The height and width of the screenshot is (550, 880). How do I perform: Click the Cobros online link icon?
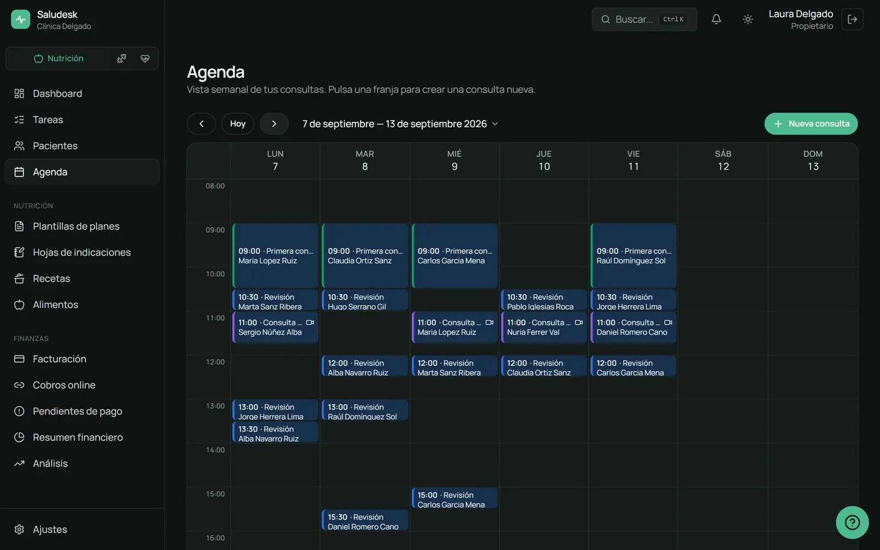19,385
